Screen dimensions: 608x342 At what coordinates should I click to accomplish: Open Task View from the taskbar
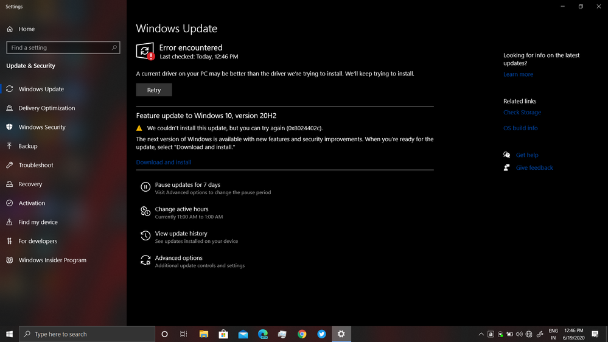(184, 334)
